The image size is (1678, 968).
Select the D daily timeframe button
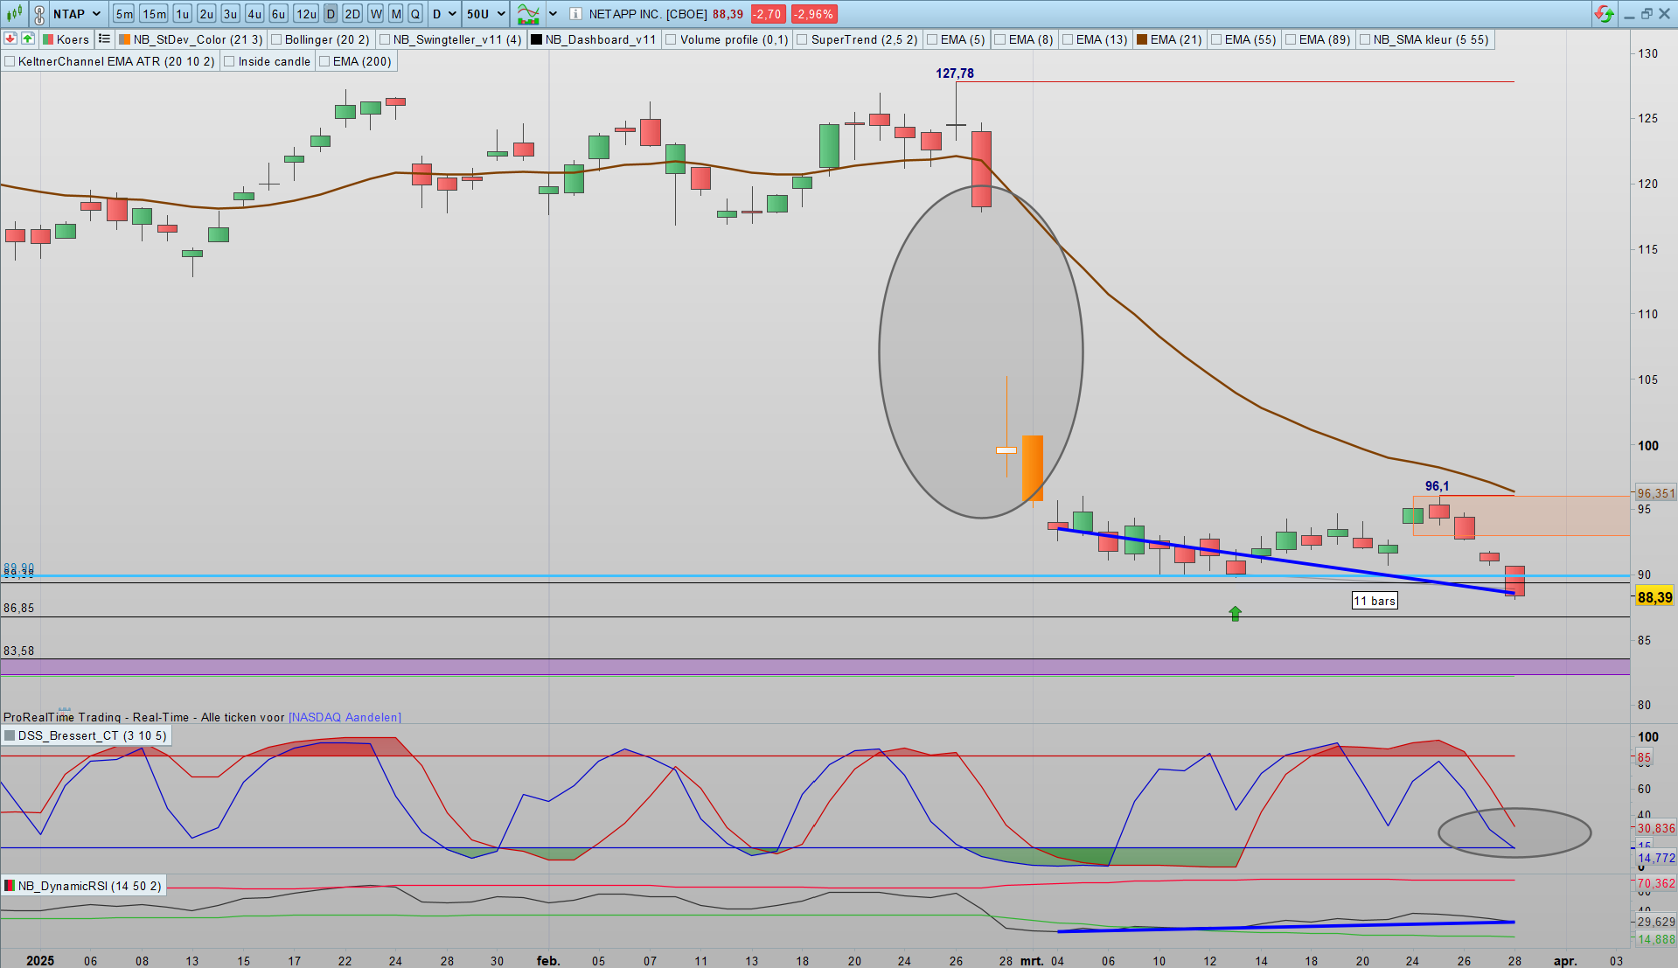pyautogui.click(x=331, y=14)
